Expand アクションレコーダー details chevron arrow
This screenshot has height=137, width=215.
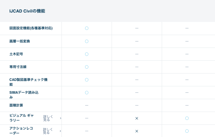[x=60, y=131]
